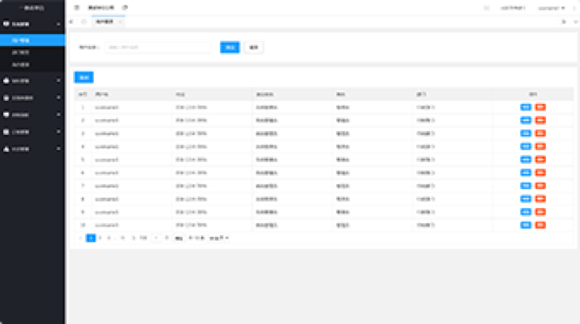Click the blue search button beside the input
This screenshot has height=324, width=580.
click(x=230, y=48)
